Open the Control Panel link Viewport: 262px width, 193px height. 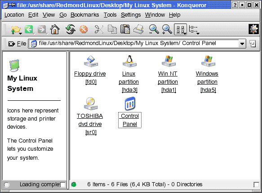point(130,120)
